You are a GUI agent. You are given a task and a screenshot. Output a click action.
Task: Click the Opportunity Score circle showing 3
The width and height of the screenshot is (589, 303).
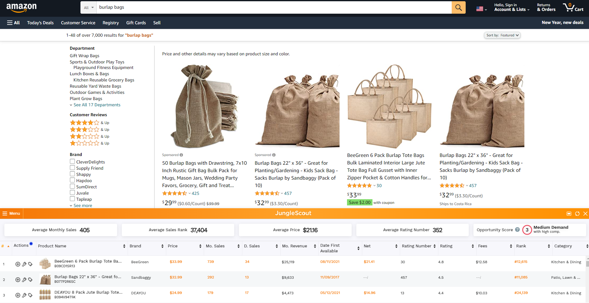527,230
